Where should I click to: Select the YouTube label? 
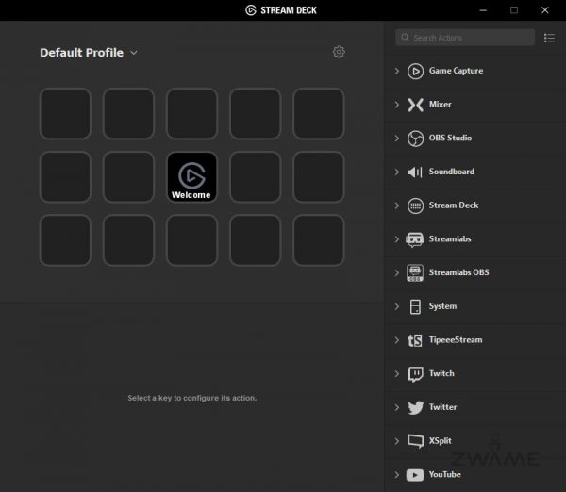click(x=444, y=474)
